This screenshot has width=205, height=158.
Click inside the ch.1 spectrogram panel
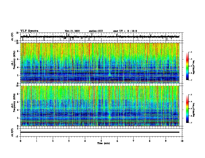pyautogui.click(x=100, y=63)
